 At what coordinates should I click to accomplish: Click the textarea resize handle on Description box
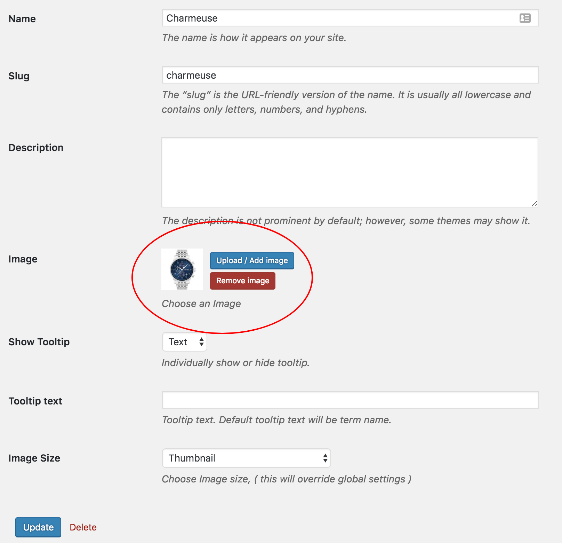(535, 204)
